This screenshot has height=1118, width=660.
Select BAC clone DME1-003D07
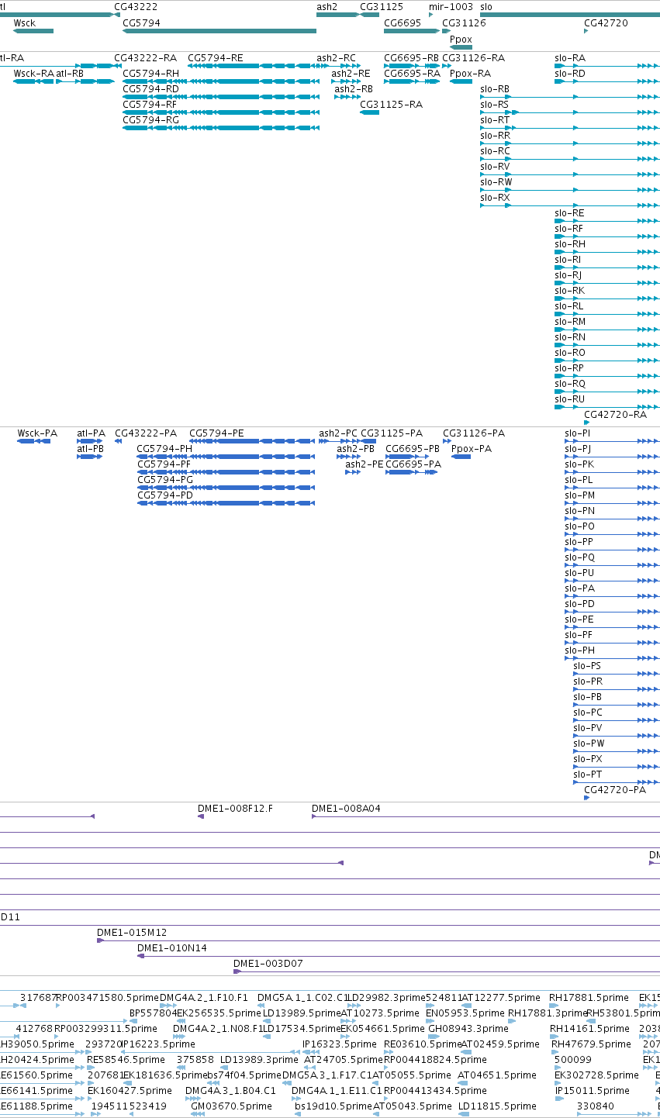point(268,964)
